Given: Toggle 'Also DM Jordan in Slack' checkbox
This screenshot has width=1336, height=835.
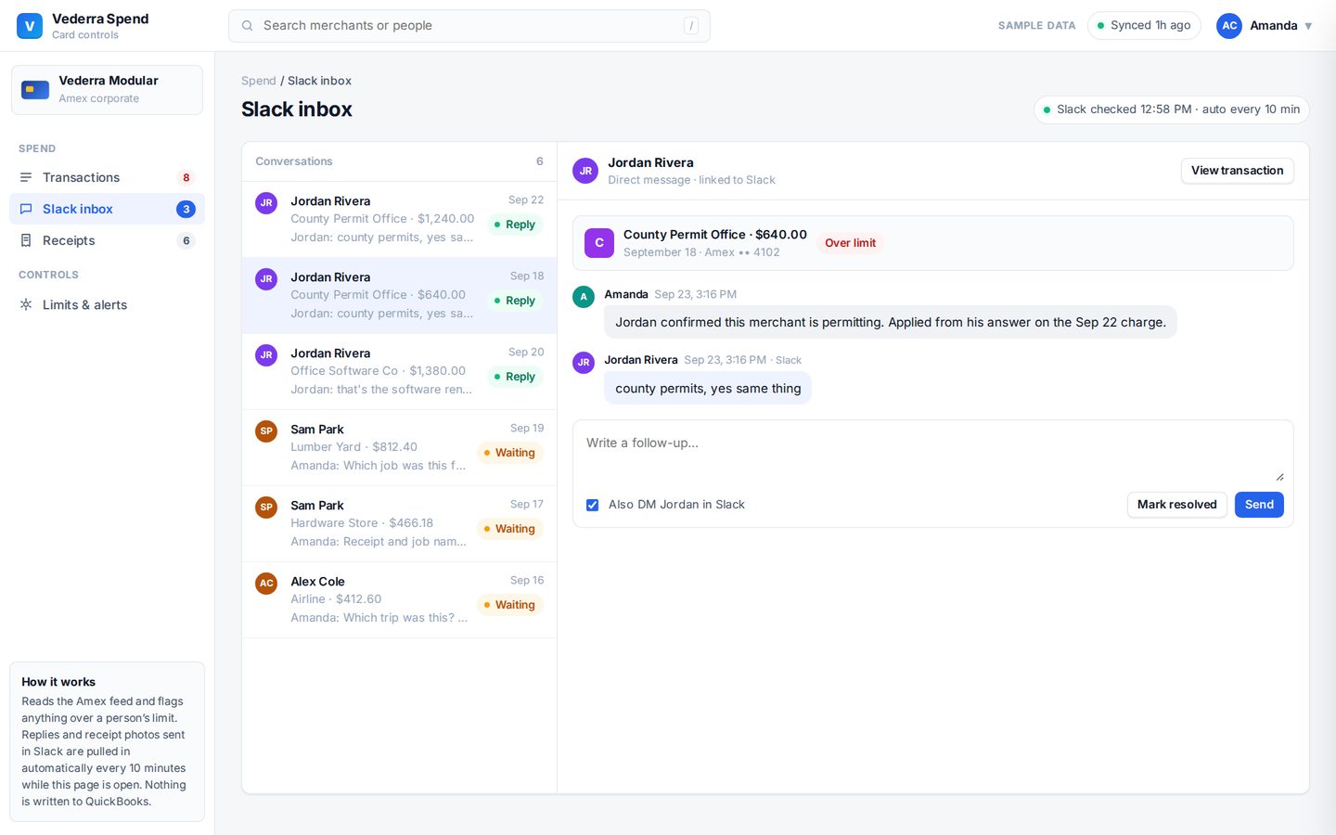Looking at the screenshot, I should click(x=592, y=505).
